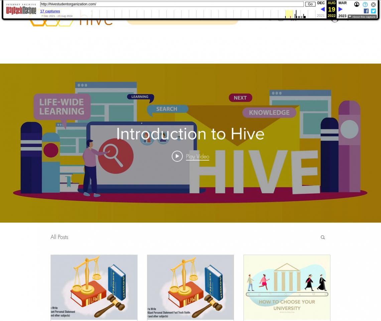Click the Go button
This screenshot has width=381, height=321.
point(310,4)
